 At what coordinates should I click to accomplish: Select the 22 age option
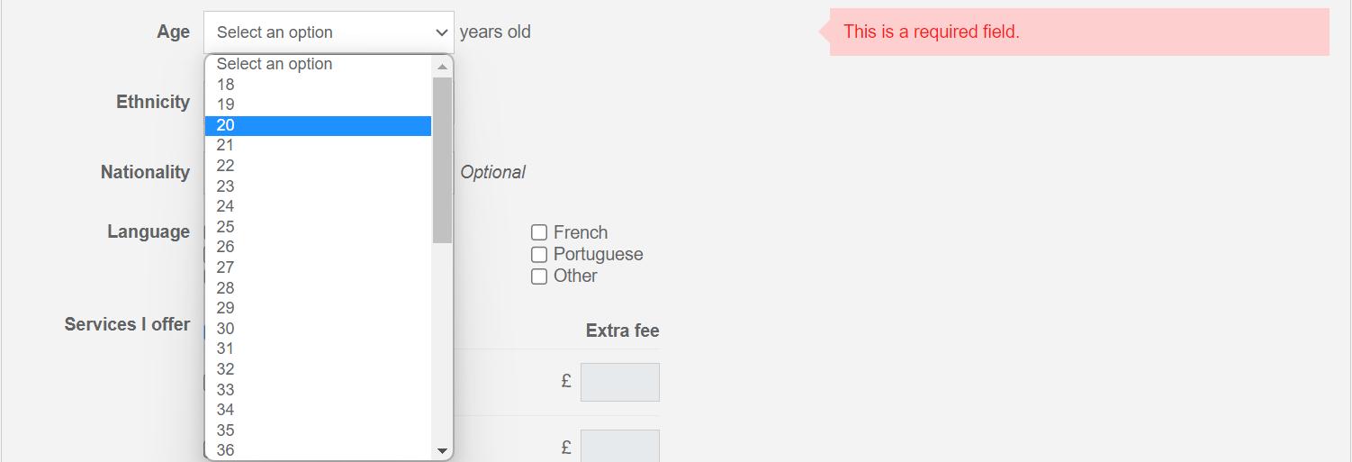[317, 166]
